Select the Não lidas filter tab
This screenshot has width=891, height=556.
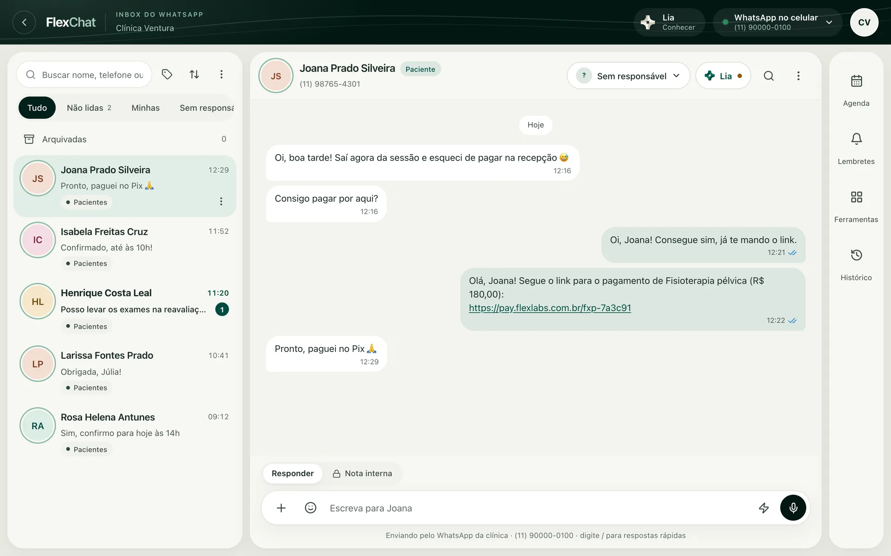(89, 108)
